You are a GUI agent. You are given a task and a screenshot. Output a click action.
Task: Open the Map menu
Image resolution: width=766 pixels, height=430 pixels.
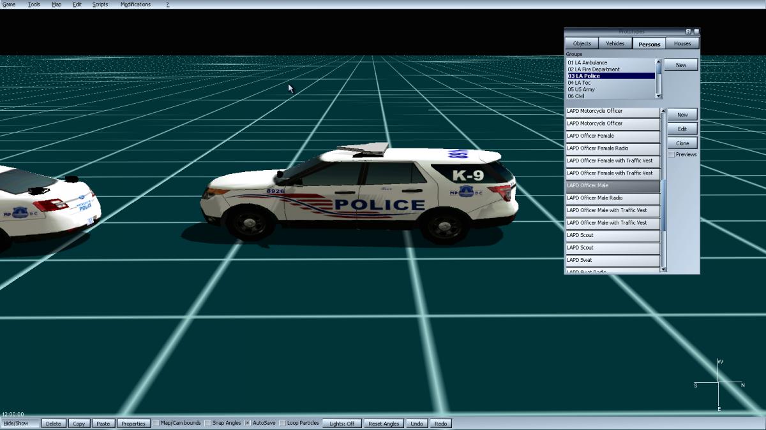coord(57,4)
